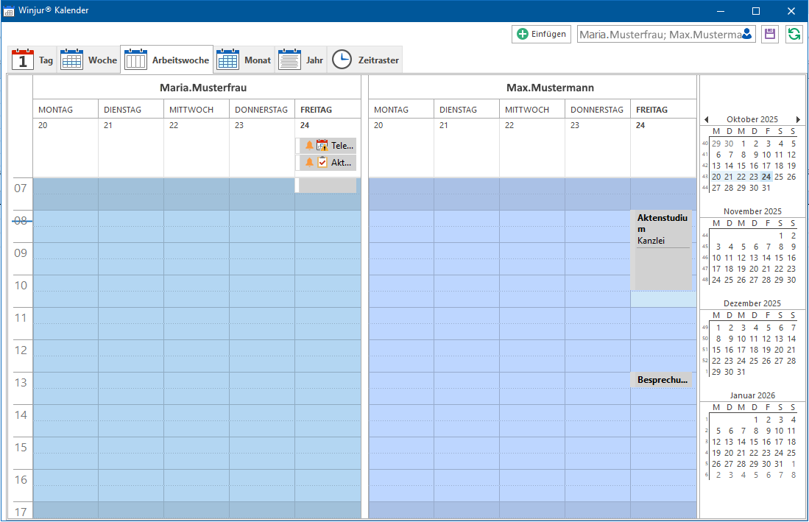Screen dimensions: 809x522
Task: Click the purple save diskette icon
Action: 770,34
